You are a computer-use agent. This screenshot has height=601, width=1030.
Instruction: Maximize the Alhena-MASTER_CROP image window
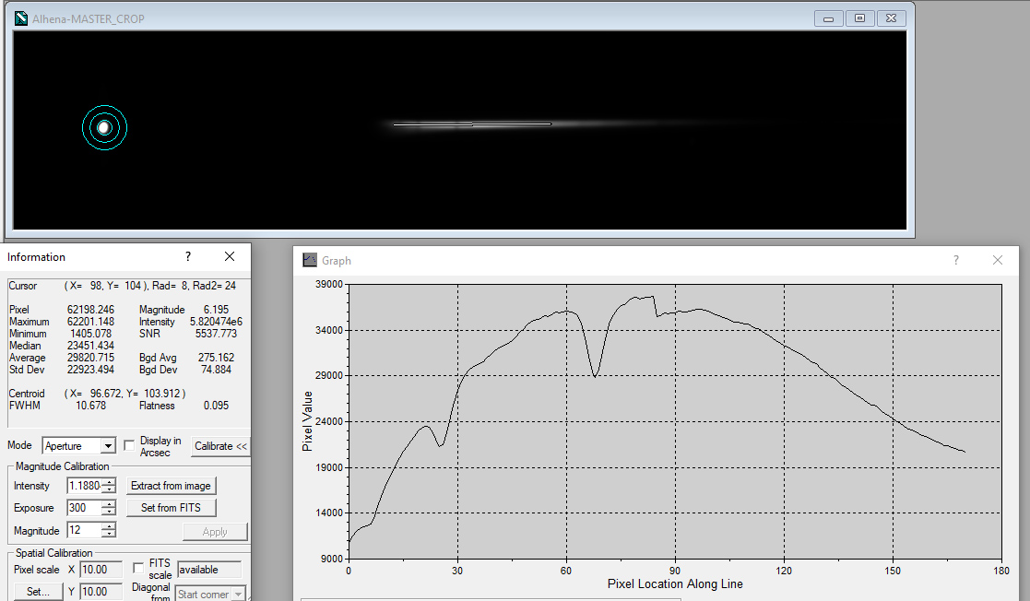point(859,18)
